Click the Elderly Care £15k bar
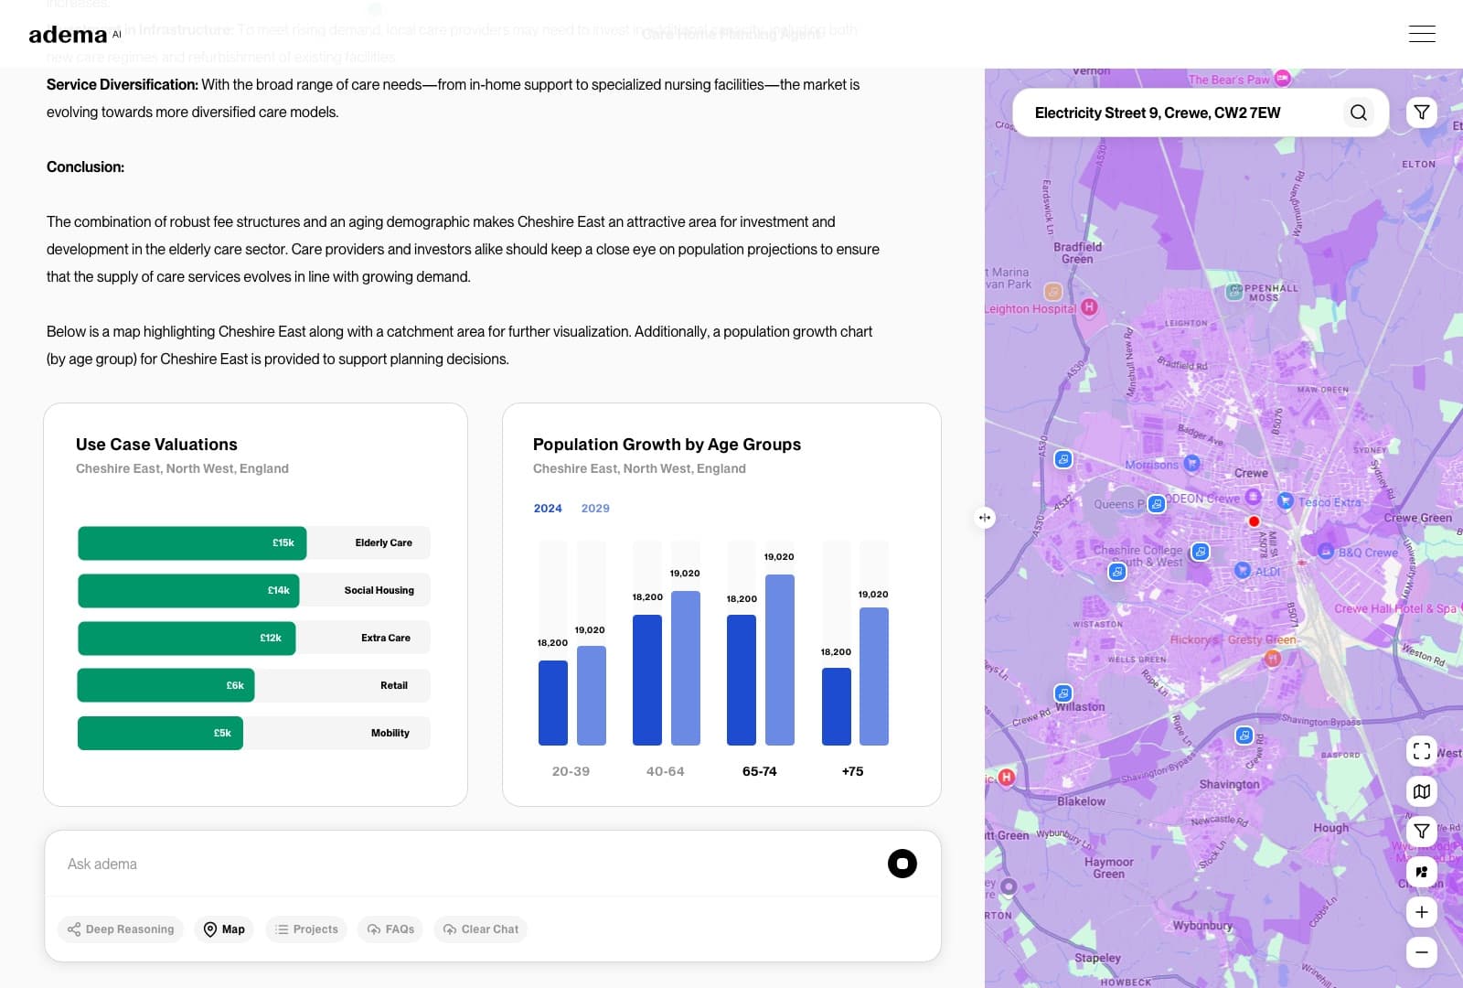This screenshot has width=1463, height=988. pyautogui.click(x=192, y=543)
